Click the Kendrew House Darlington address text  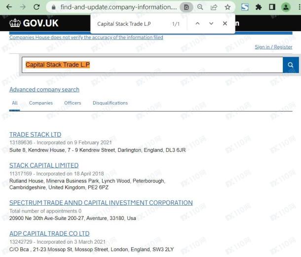click(x=98, y=150)
